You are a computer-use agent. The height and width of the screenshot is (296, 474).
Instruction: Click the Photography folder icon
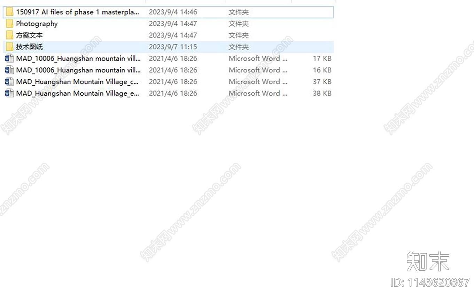(9, 24)
